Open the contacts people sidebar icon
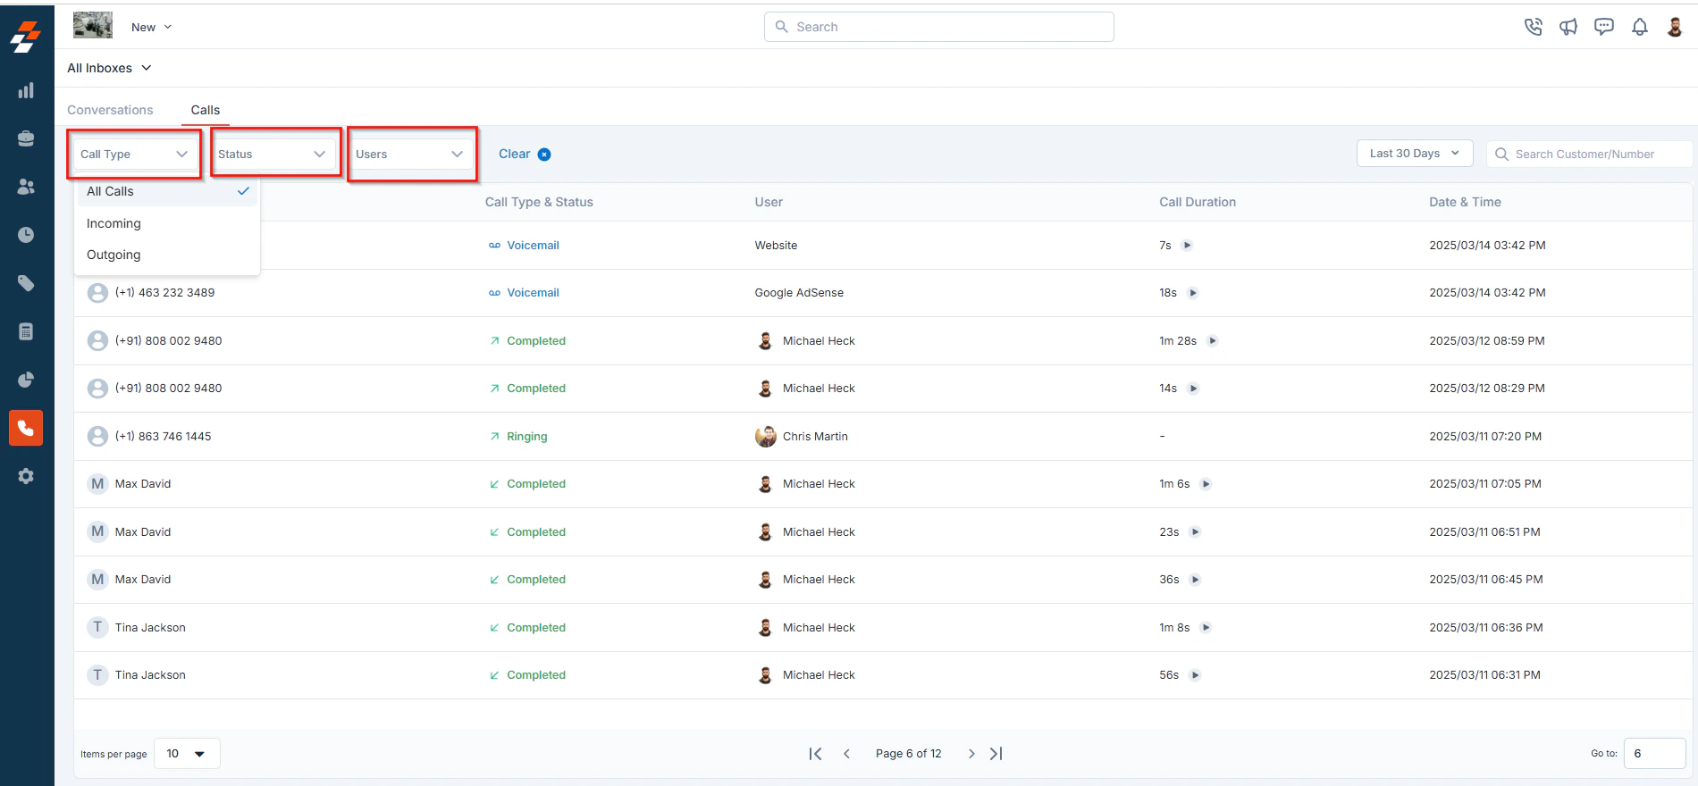The height and width of the screenshot is (786, 1698). [26, 187]
